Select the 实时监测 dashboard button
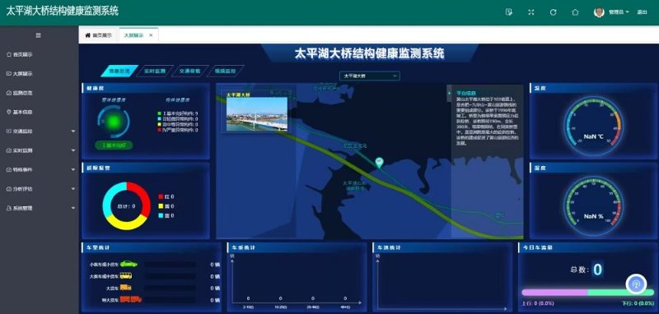This screenshot has width=659, height=314. (154, 72)
